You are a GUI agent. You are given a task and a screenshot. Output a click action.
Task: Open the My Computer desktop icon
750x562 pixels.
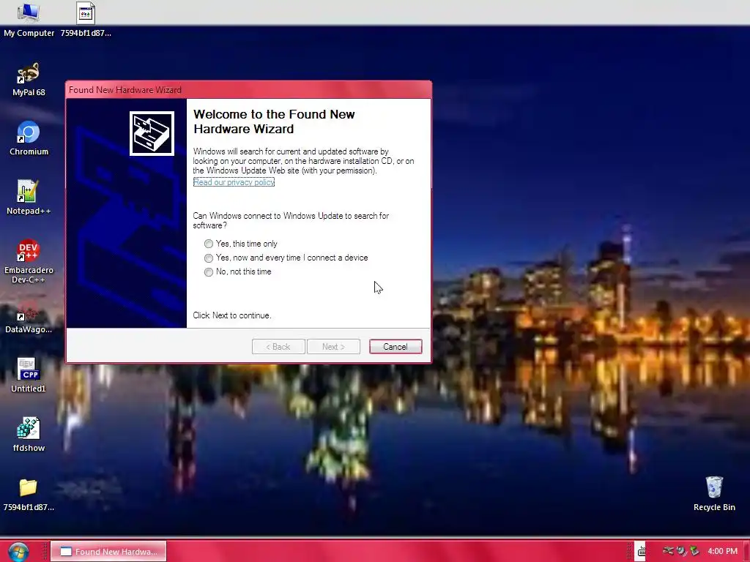[29, 20]
